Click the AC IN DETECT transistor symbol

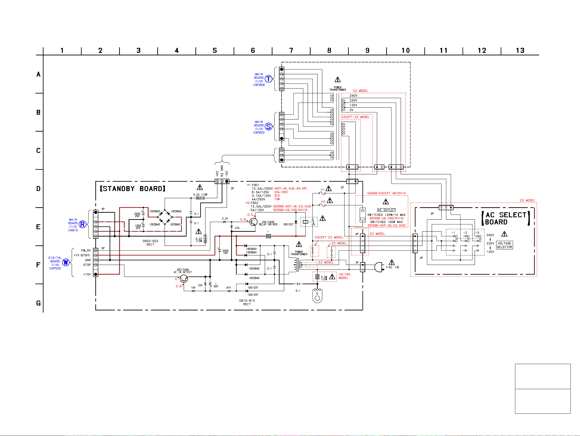coord(184,279)
